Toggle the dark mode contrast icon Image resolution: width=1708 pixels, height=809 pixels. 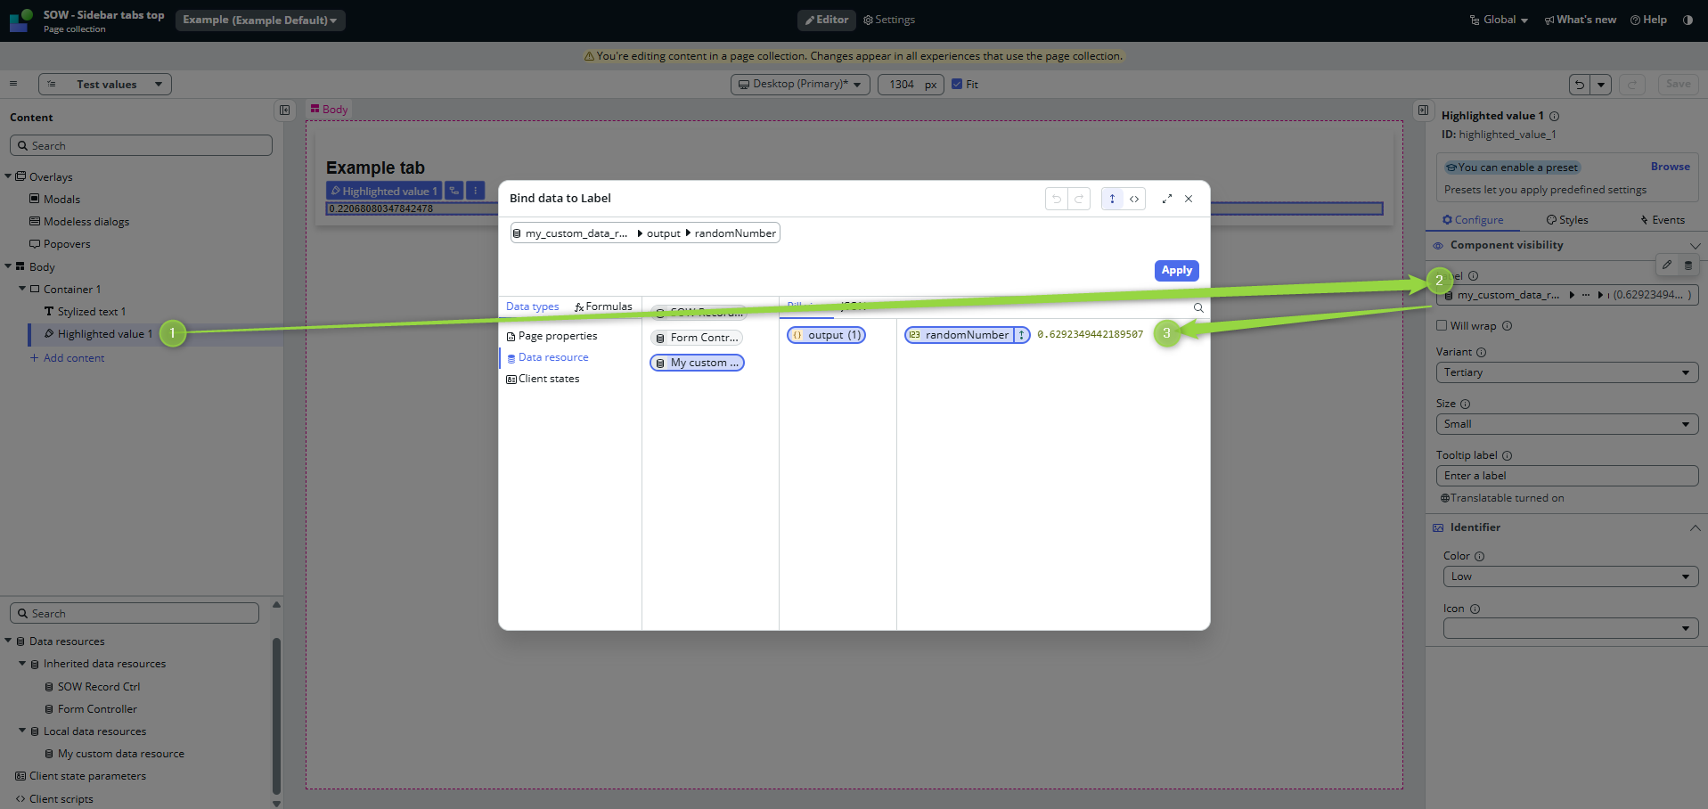click(x=1688, y=20)
